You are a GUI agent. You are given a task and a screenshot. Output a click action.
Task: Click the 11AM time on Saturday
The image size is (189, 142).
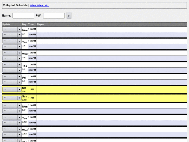tap(32, 90)
